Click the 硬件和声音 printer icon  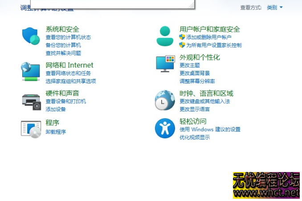(31, 101)
